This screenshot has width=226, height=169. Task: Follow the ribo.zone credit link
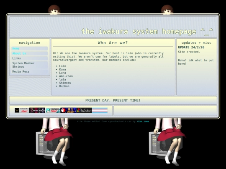pyautogui.click(x=143, y=121)
